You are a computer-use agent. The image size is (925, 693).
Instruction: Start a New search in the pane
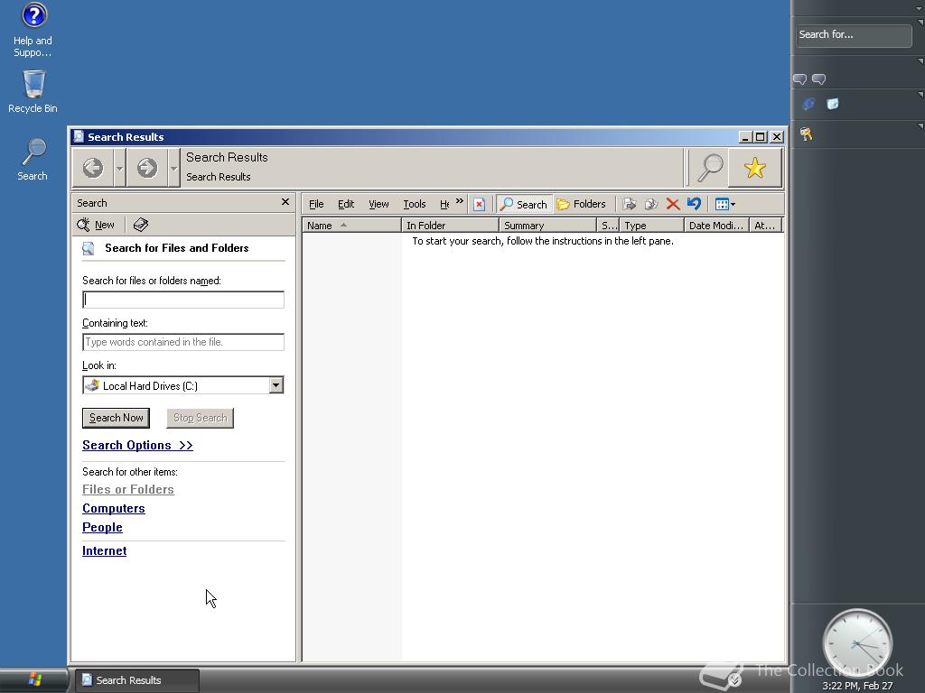point(96,225)
